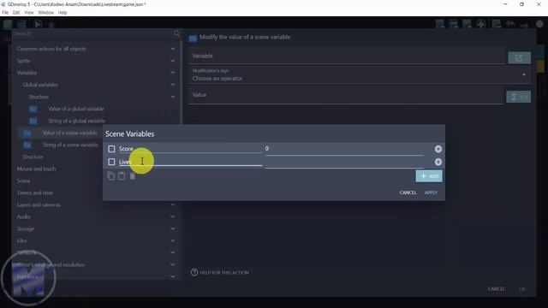Click the Lives variable name field
Image resolution: width=548 pixels, height=308 pixels.
pos(190,162)
